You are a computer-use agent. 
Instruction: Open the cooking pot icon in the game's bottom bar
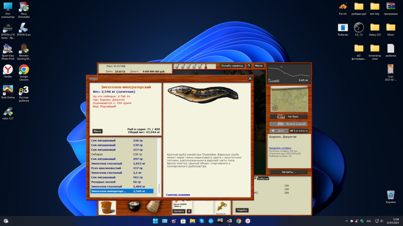tap(134, 207)
